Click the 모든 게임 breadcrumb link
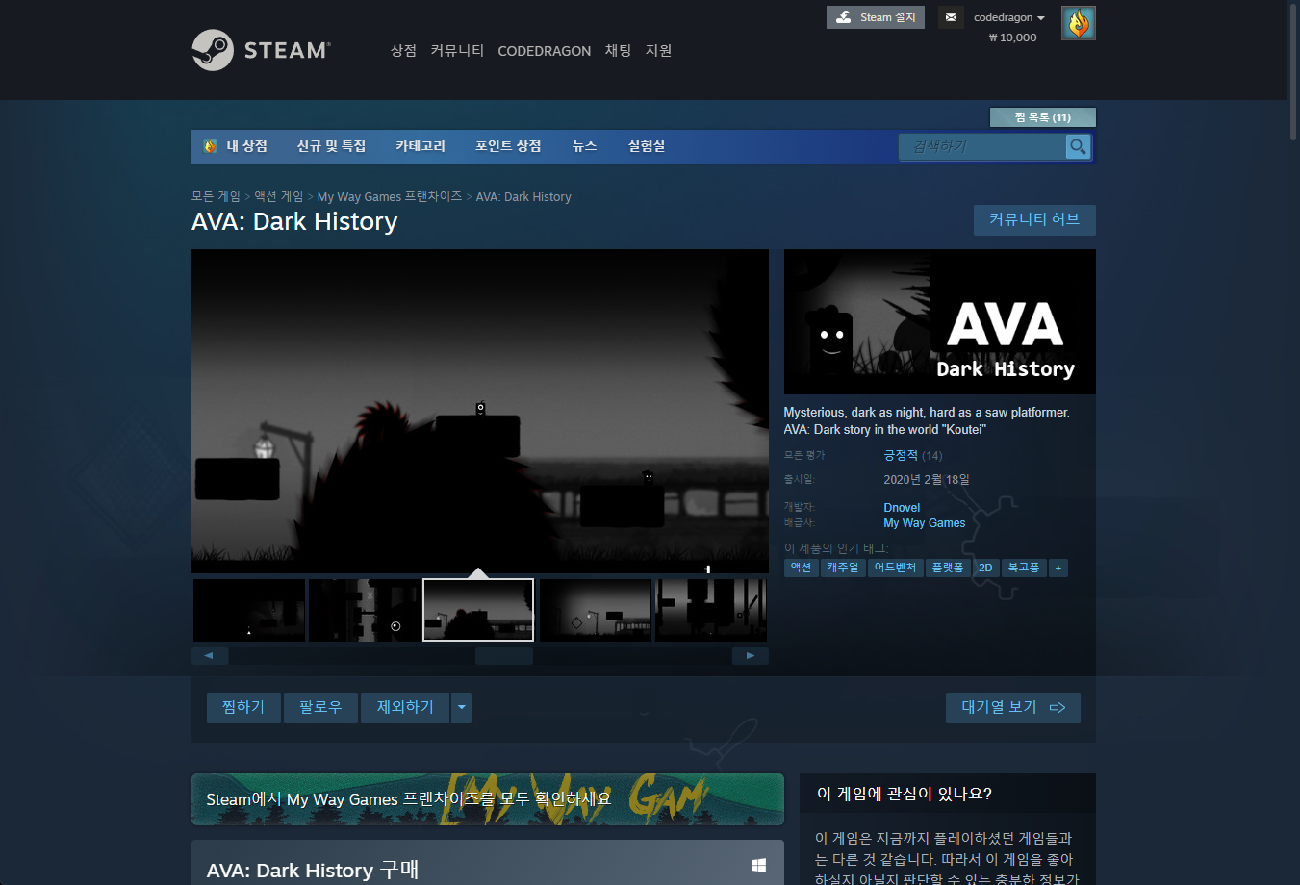The width and height of the screenshot is (1300, 885). [x=216, y=196]
